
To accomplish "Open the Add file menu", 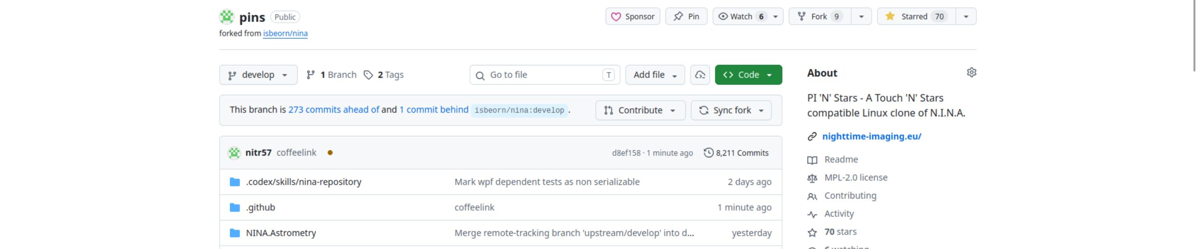I will tap(655, 75).
